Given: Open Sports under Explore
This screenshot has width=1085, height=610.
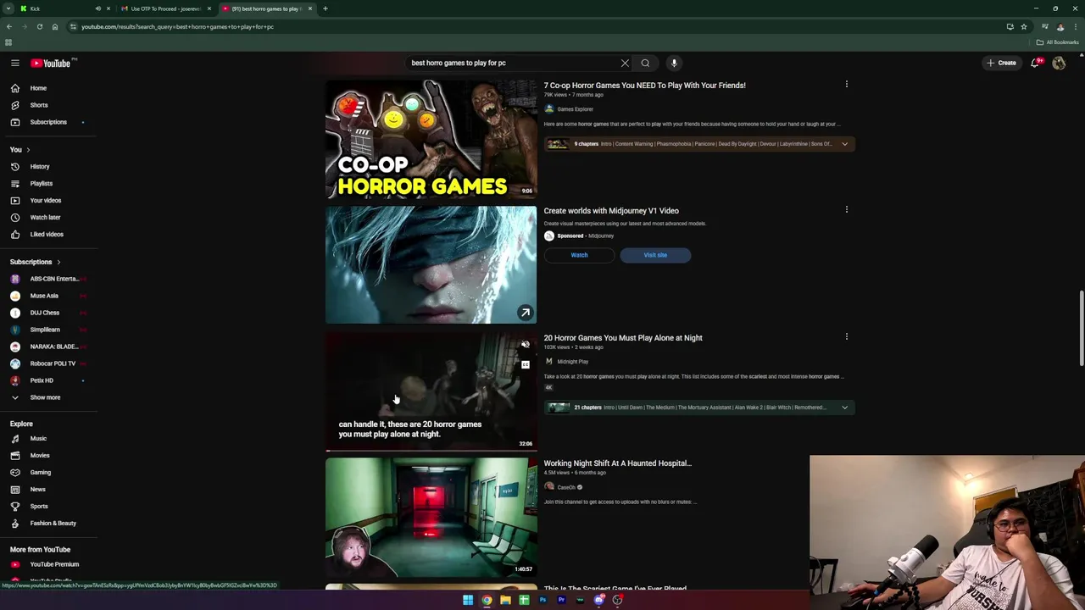Looking at the screenshot, I should tap(38, 507).
